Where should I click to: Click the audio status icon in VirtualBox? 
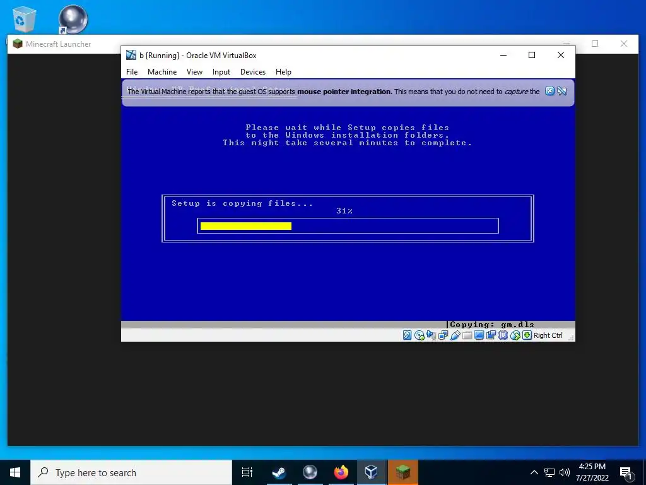(x=431, y=335)
